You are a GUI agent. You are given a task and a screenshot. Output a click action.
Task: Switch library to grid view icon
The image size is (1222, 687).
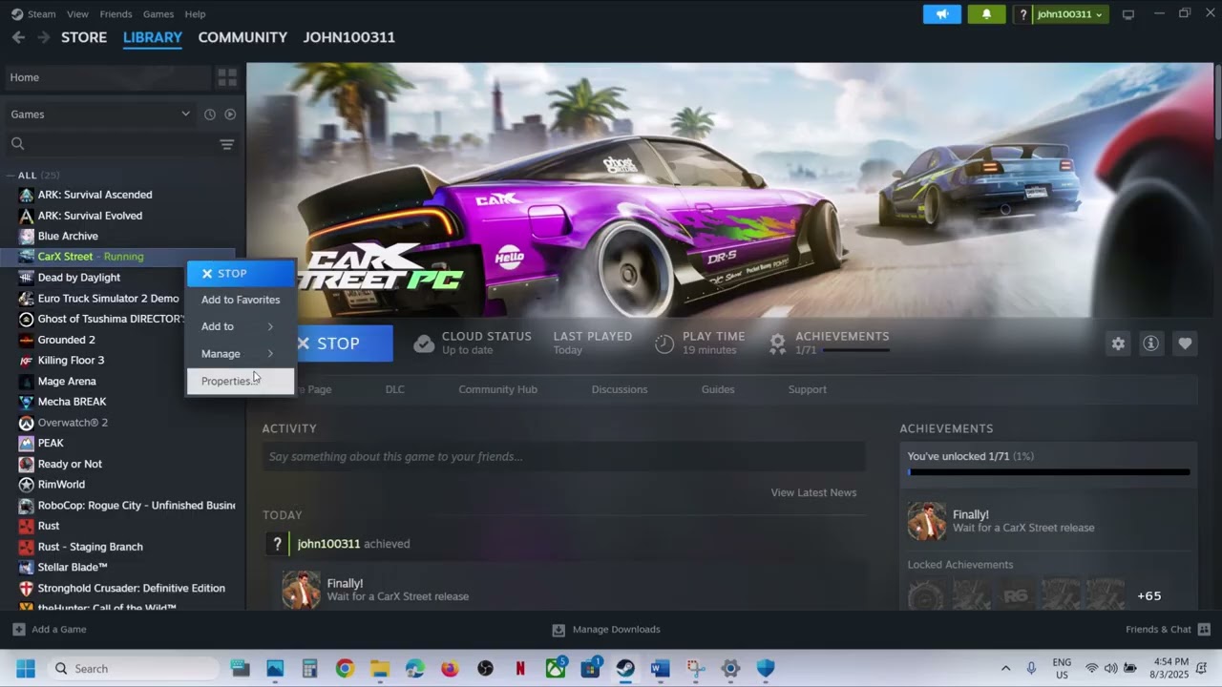pyautogui.click(x=227, y=77)
